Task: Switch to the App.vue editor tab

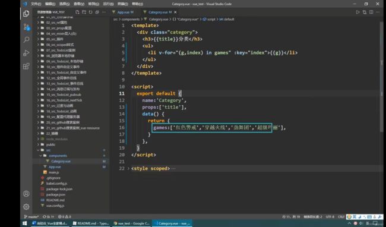Action: [123, 12]
